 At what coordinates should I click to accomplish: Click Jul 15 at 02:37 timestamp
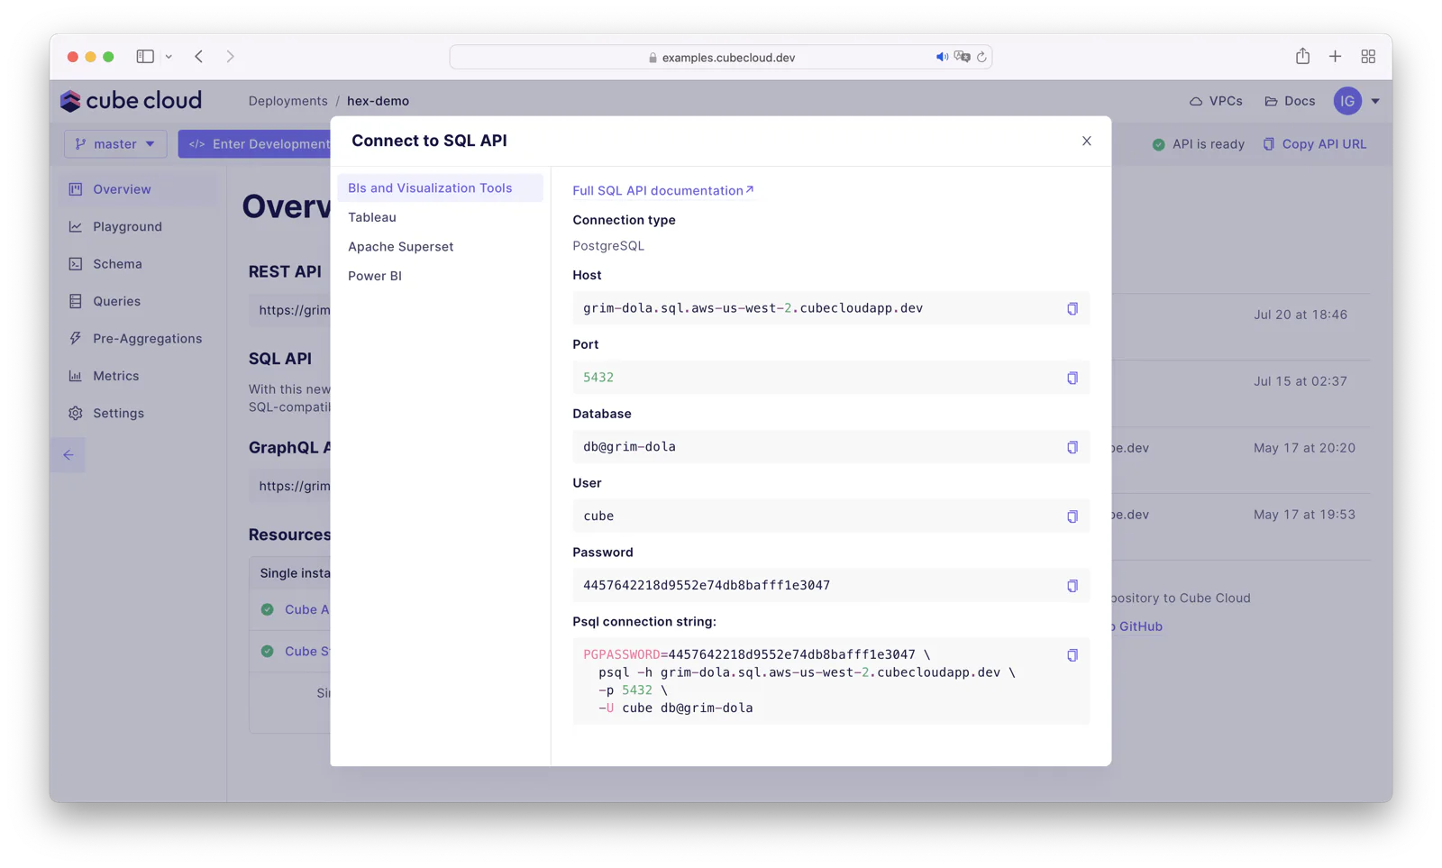pos(1301,381)
